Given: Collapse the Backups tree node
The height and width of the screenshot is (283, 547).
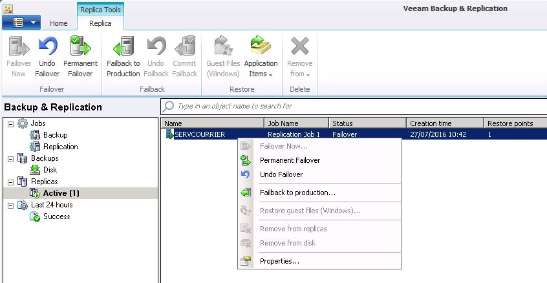Looking at the screenshot, I should (10, 158).
